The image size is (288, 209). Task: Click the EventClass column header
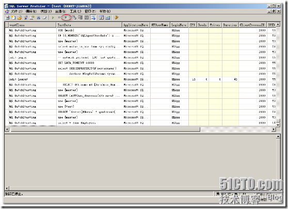pos(33,25)
